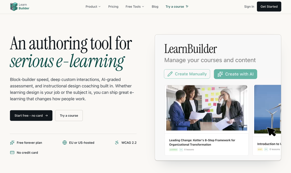
Task: Open the Blog link
Action: click(155, 6)
